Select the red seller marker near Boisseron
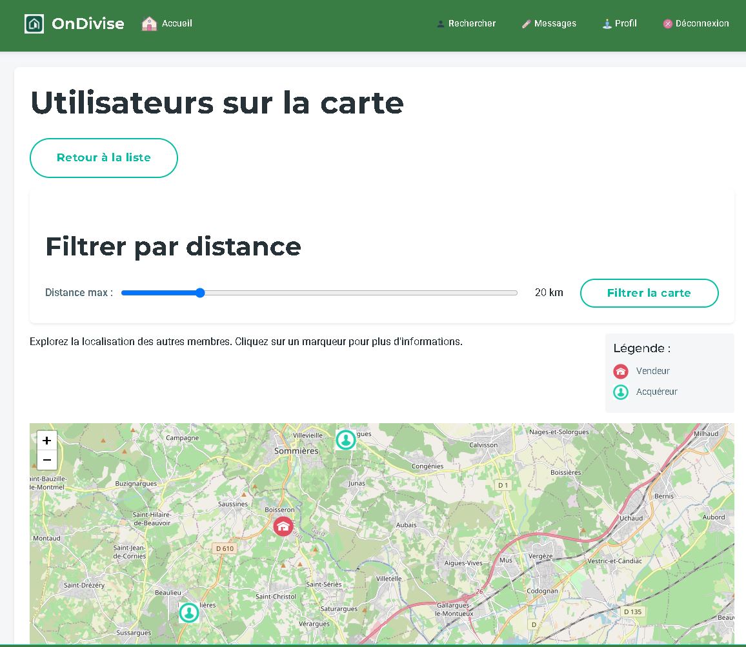Image resolution: width=746 pixels, height=647 pixels. tap(283, 526)
